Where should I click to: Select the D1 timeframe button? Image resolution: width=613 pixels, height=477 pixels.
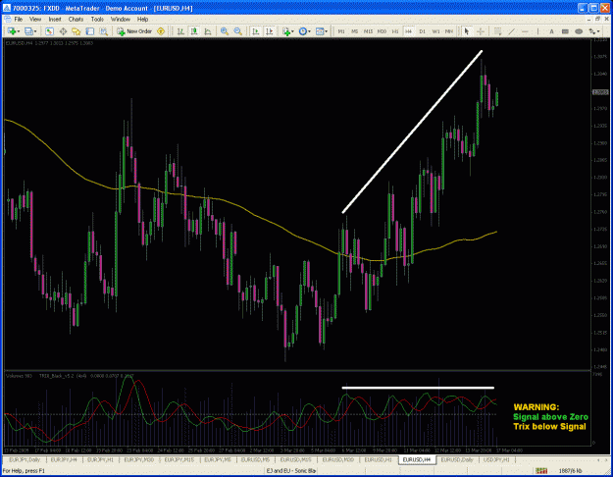422,31
